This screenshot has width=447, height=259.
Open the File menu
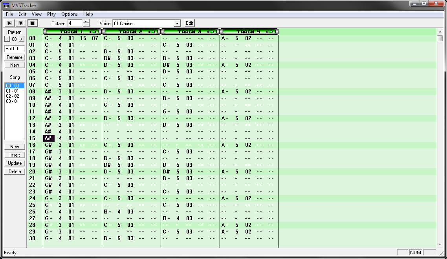click(9, 14)
